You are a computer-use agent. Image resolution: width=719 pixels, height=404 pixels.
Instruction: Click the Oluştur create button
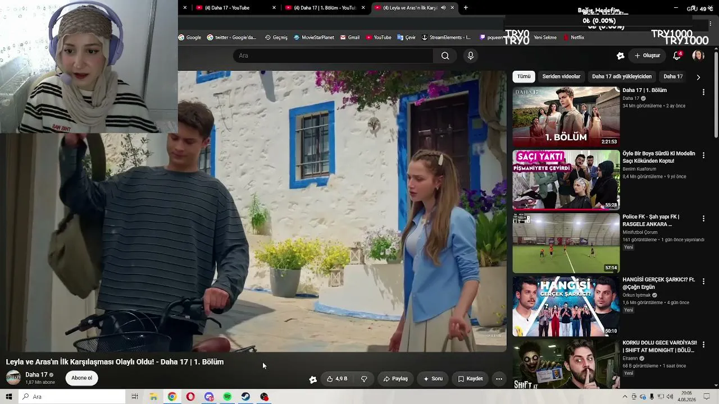tap(647, 56)
